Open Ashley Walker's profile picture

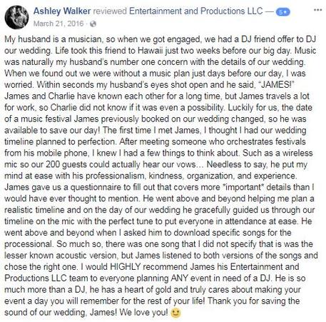pyautogui.click(x=16, y=17)
